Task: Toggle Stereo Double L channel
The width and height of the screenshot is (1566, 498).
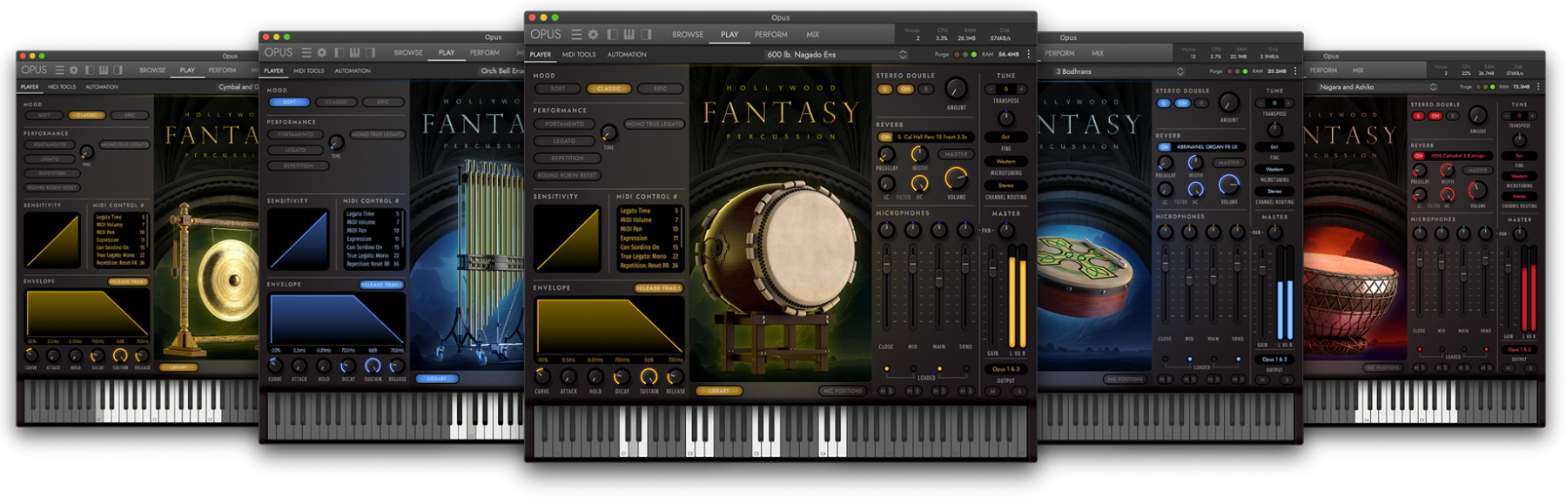Action: (x=885, y=89)
